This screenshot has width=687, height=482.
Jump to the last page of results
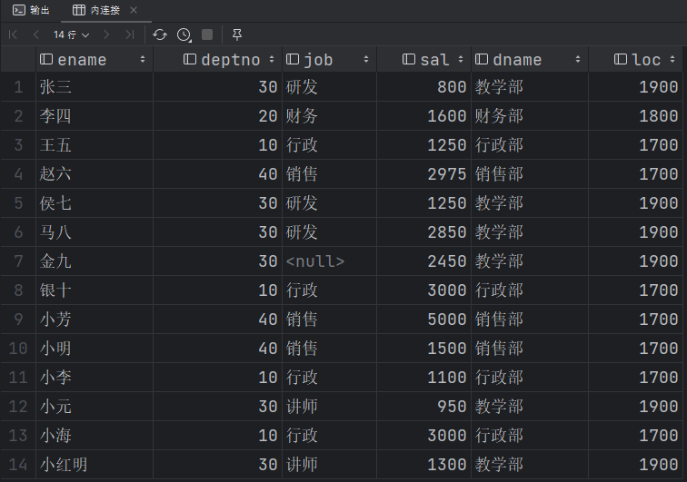pyautogui.click(x=129, y=34)
